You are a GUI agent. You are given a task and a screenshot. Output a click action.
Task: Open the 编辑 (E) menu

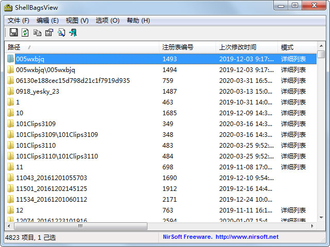coord(47,21)
